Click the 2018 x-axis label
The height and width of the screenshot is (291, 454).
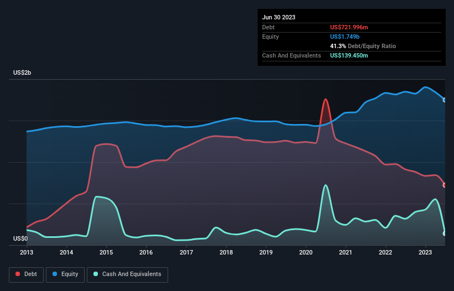[x=226, y=252]
